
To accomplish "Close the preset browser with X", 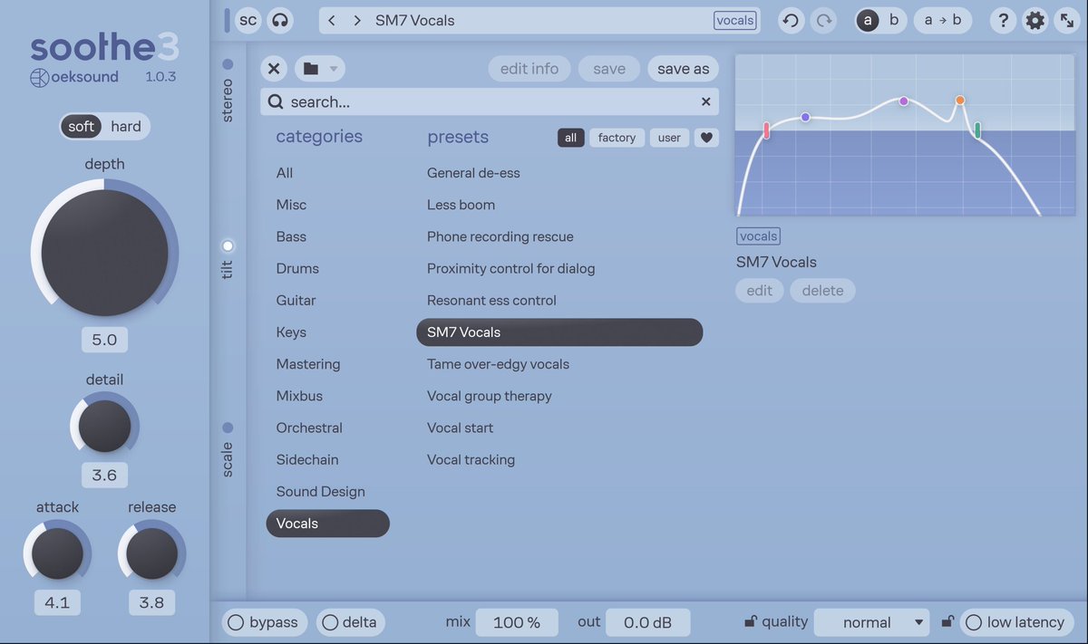I will [x=274, y=69].
